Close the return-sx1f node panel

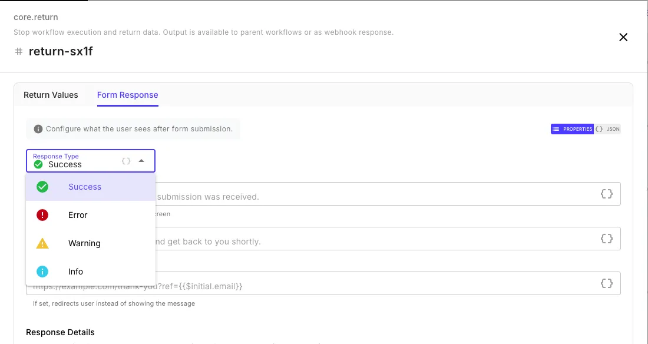click(x=623, y=37)
